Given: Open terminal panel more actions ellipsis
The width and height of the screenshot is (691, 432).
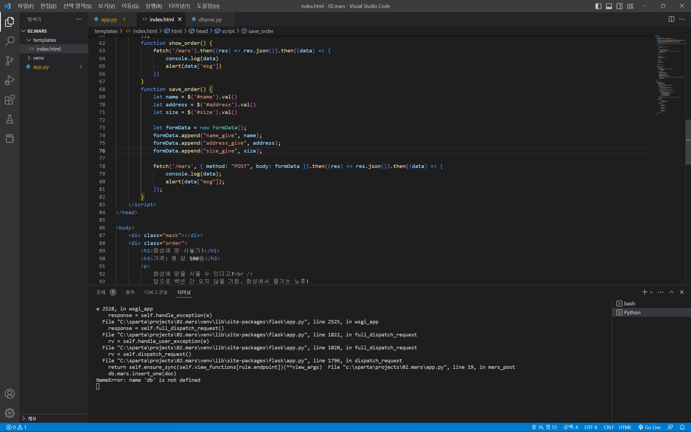Looking at the screenshot, I should [x=661, y=292].
